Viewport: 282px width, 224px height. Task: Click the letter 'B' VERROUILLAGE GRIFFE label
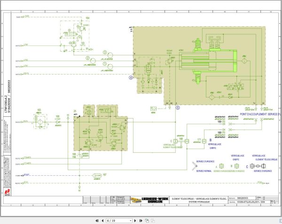pos(211,140)
